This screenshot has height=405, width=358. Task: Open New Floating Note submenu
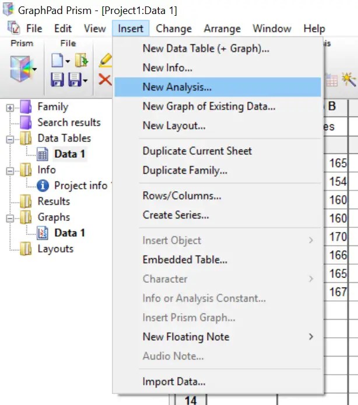coord(218,337)
